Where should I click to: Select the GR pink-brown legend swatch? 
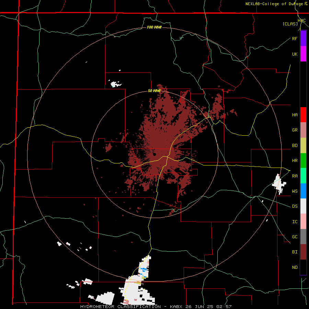pos(303,130)
